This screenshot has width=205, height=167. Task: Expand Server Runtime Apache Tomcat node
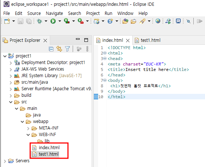(11, 89)
